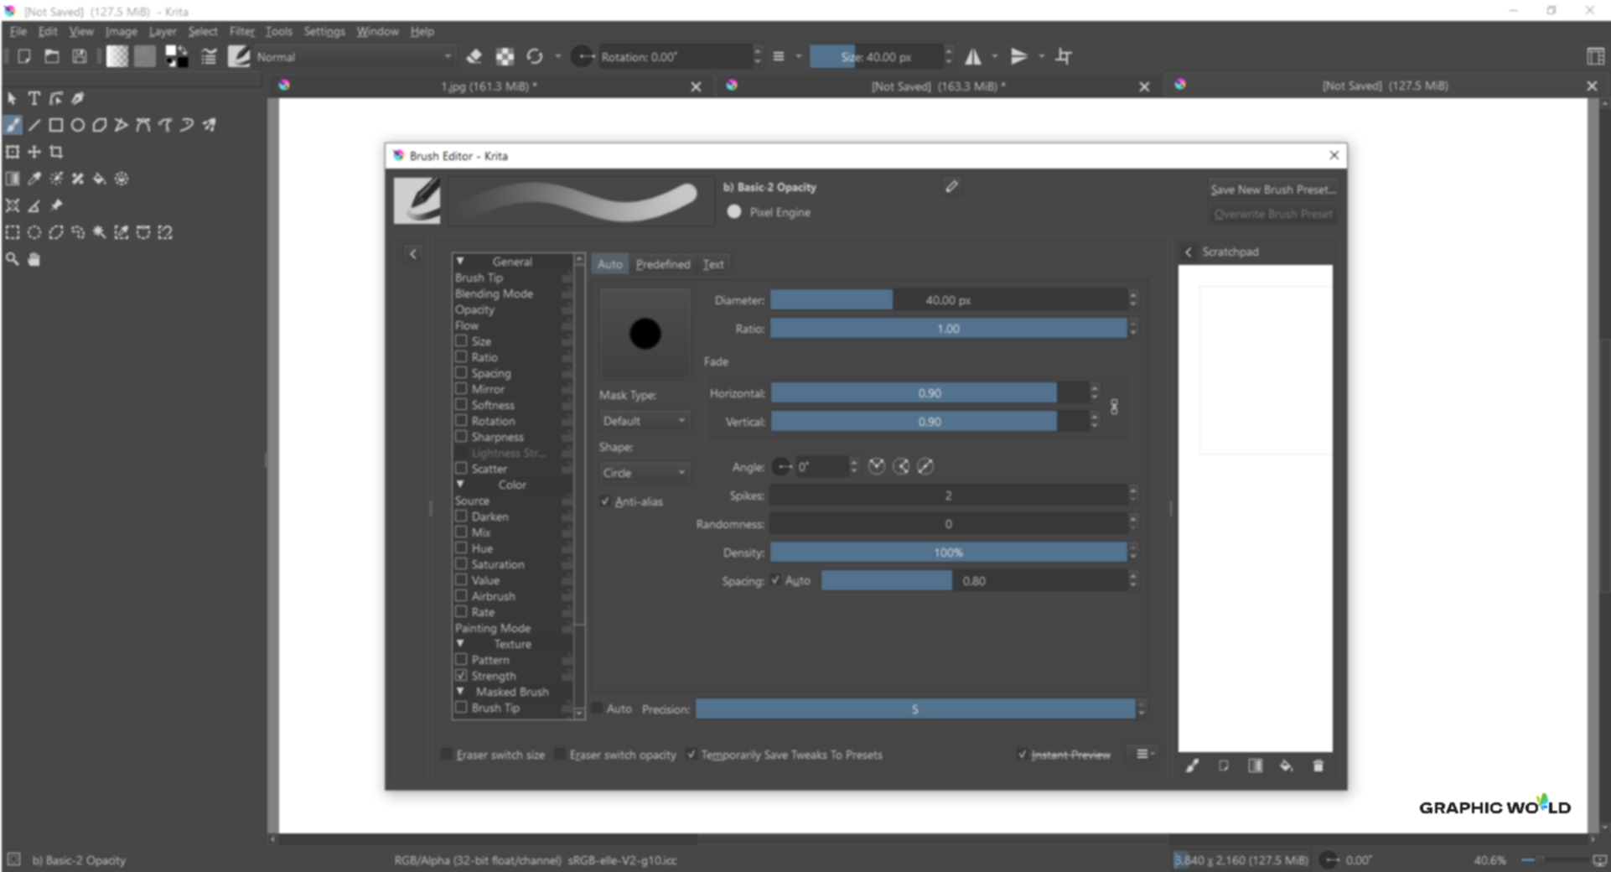This screenshot has height=872, width=1611.
Task: Click Save New Brush Preset button
Action: tap(1272, 189)
